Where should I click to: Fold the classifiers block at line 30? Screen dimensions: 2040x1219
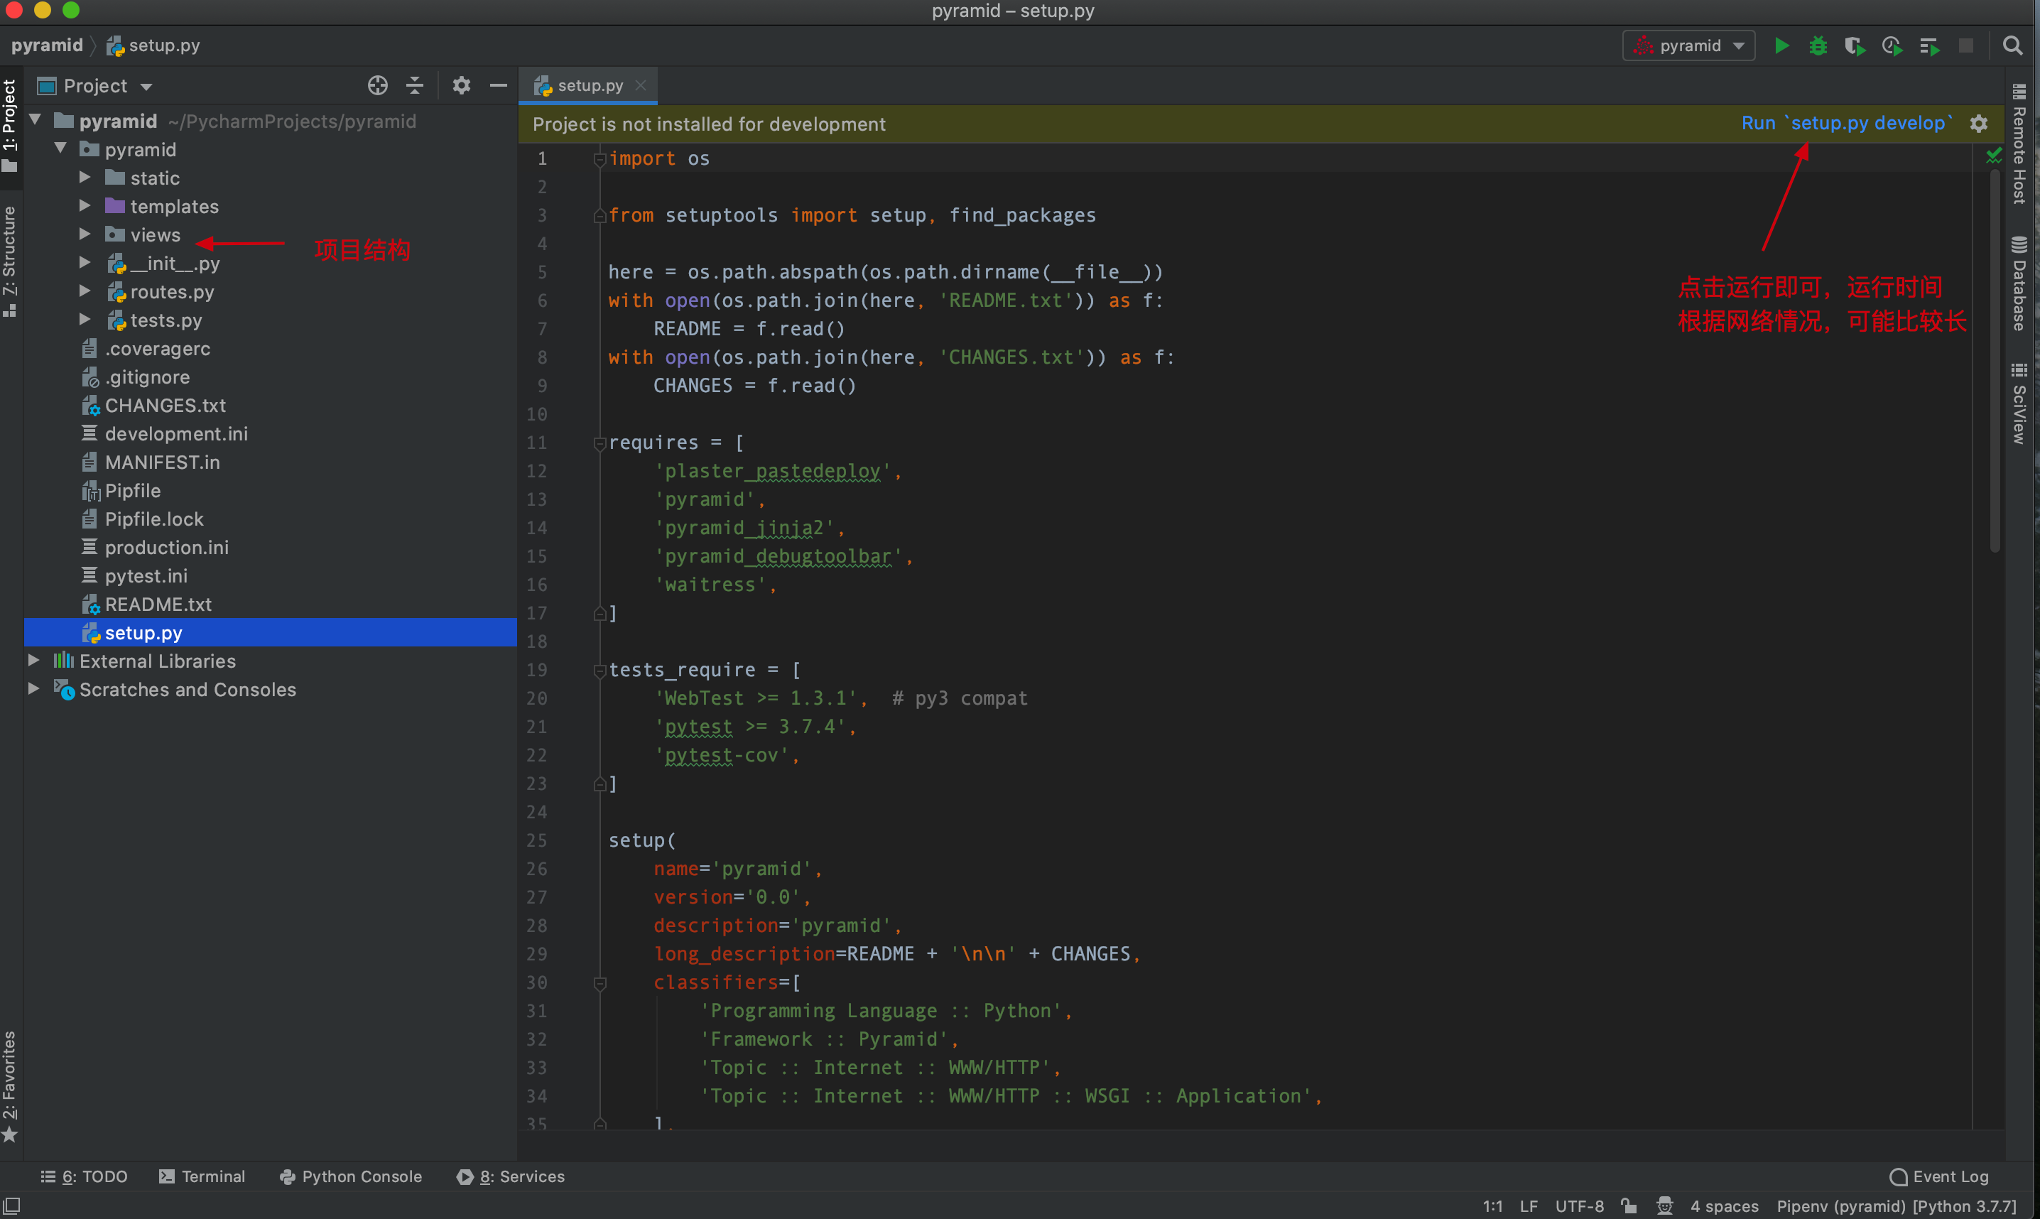click(599, 983)
